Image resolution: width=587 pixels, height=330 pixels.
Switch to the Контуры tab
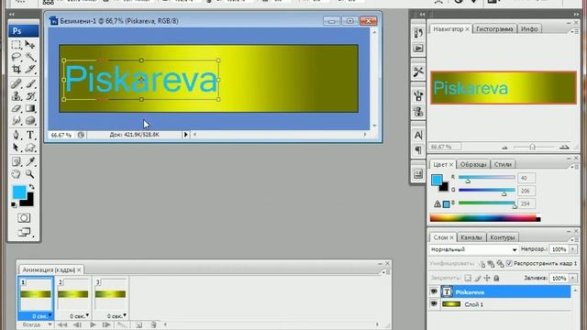[503, 237]
